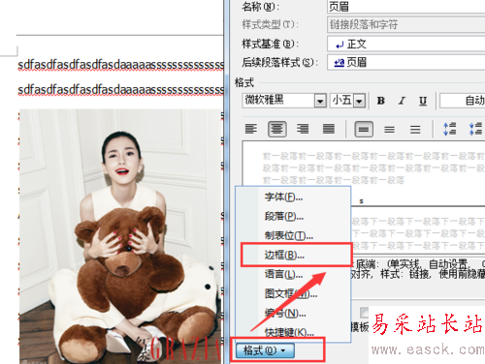This screenshot has width=485, height=364.
Task: Decrease paragraph spacing icon
Action: pyautogui.click(x=475, y=130)
